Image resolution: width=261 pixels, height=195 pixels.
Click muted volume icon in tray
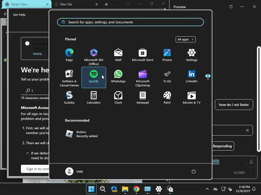tap(230, 189)
